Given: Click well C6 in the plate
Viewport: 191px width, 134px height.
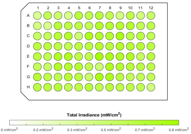Looking at the screenshot, I should click(x=89, y=36).
